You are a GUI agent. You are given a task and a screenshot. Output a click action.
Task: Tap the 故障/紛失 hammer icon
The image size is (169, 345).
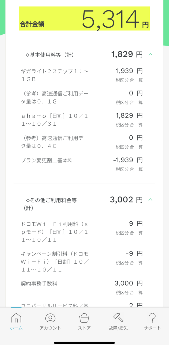(118, 318)
